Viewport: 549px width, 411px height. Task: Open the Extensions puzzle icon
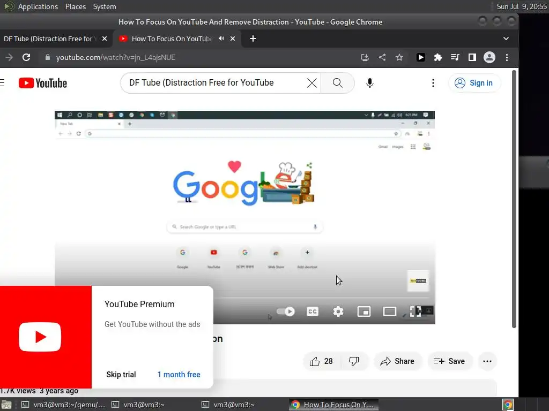pyautogui.click(x=437, y=57)
